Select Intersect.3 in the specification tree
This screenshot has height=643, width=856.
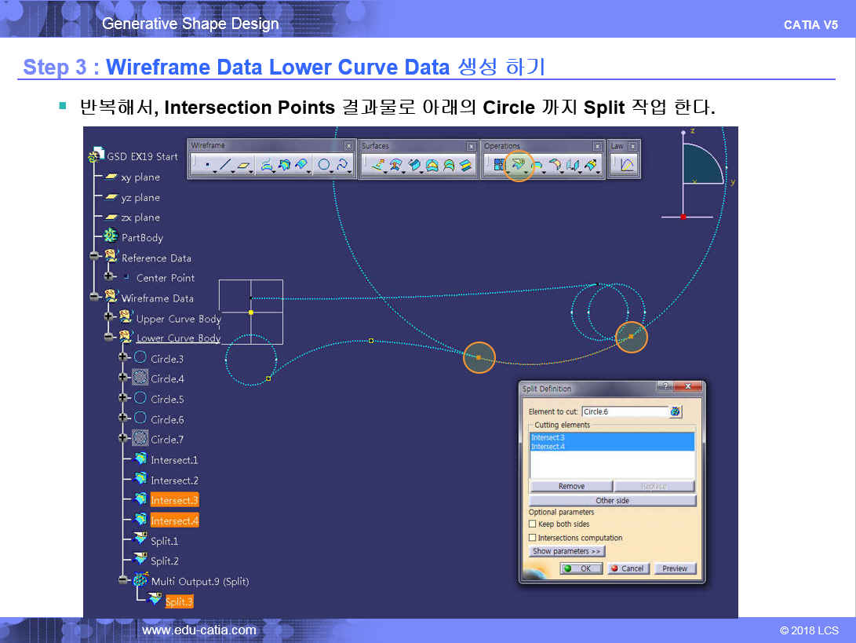[174, 500]
